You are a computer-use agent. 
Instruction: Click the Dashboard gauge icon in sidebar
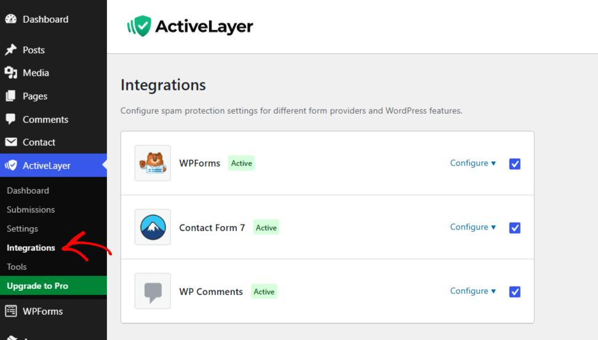click(11, 18)
